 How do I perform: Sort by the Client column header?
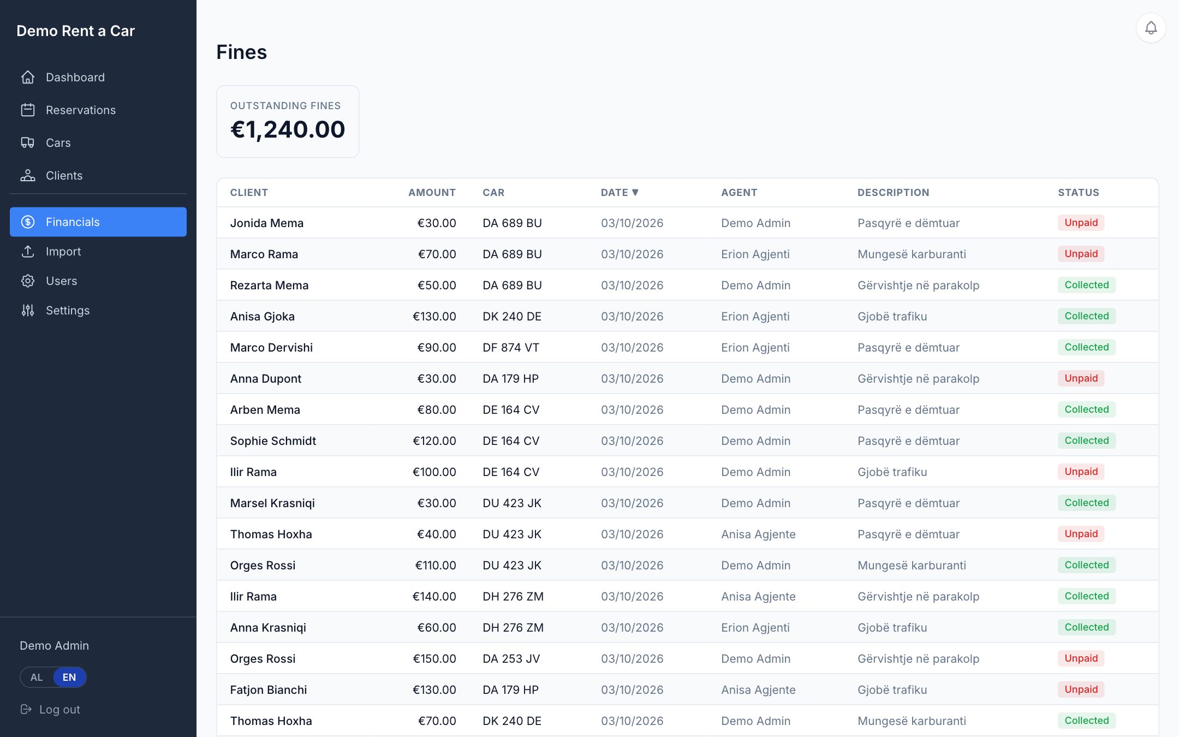click(249, 193)
